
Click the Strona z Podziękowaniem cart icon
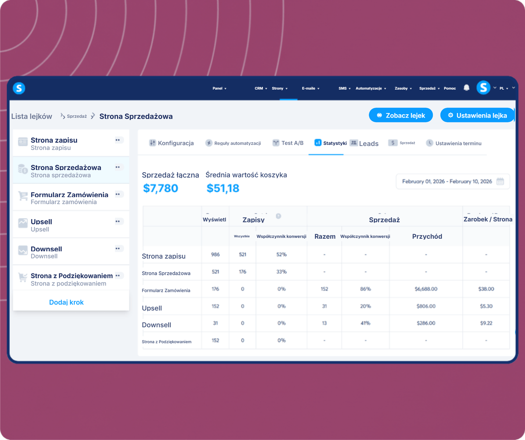pyautogui.click(x=23, y=277)
